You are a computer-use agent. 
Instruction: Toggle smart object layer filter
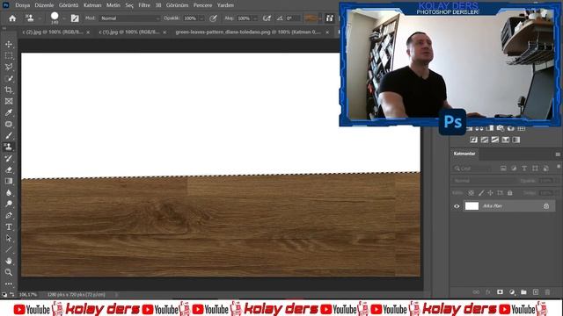click(x=545, y=169)
